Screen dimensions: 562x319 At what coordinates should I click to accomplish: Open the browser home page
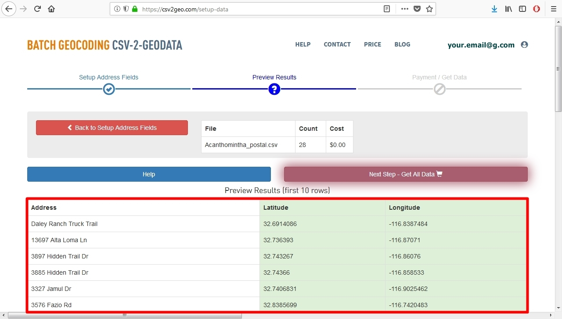pos(51,9)
